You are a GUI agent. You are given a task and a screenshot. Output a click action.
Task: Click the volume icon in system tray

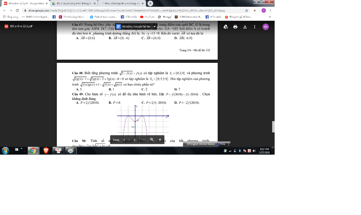tap(254, 151)
